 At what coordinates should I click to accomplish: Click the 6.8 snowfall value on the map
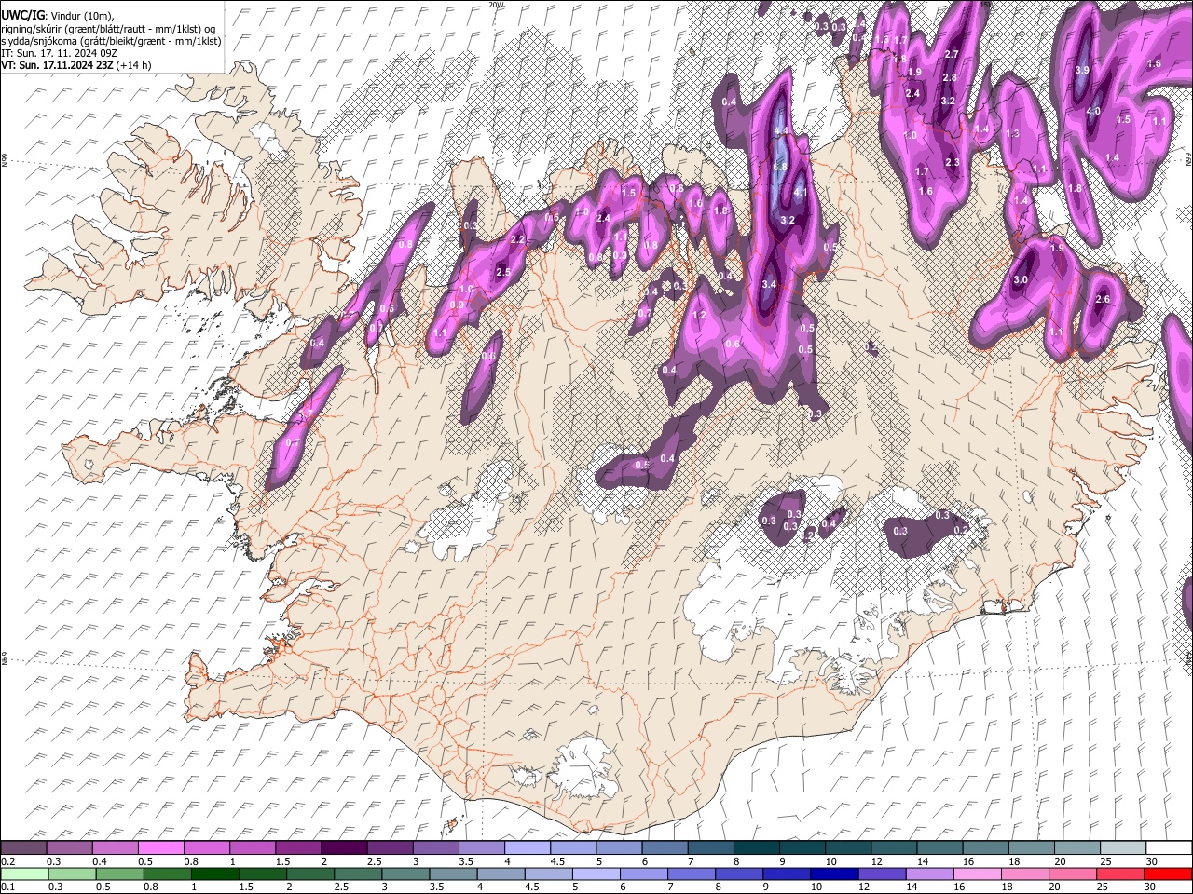coord(781,167)
